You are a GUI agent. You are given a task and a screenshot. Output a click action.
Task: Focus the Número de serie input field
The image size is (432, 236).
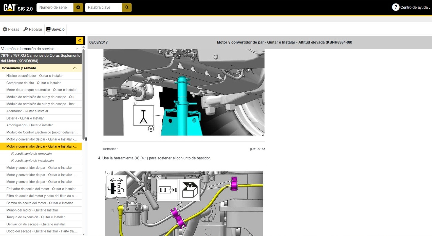55,8
